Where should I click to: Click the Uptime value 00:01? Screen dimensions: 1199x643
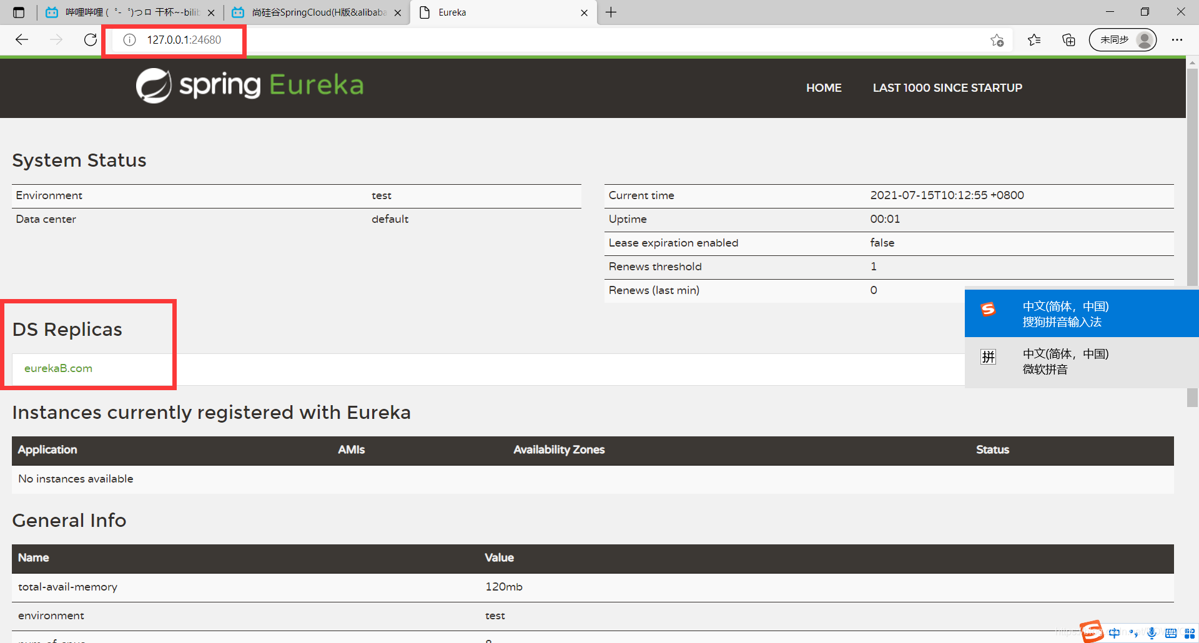click(x=885, y=219)
